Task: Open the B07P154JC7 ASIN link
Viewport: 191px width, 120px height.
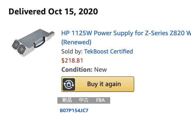Action: pos(74,111)
